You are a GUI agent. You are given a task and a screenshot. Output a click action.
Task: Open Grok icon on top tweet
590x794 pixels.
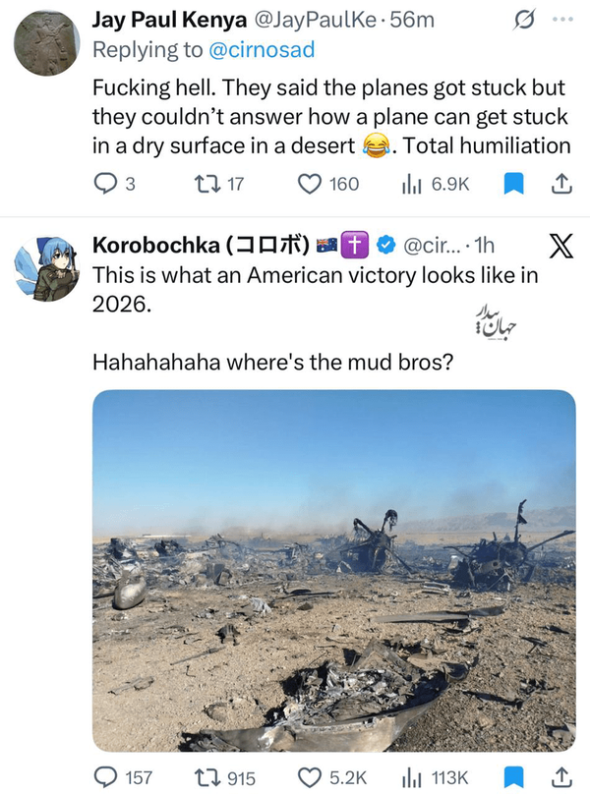(525, 19)
